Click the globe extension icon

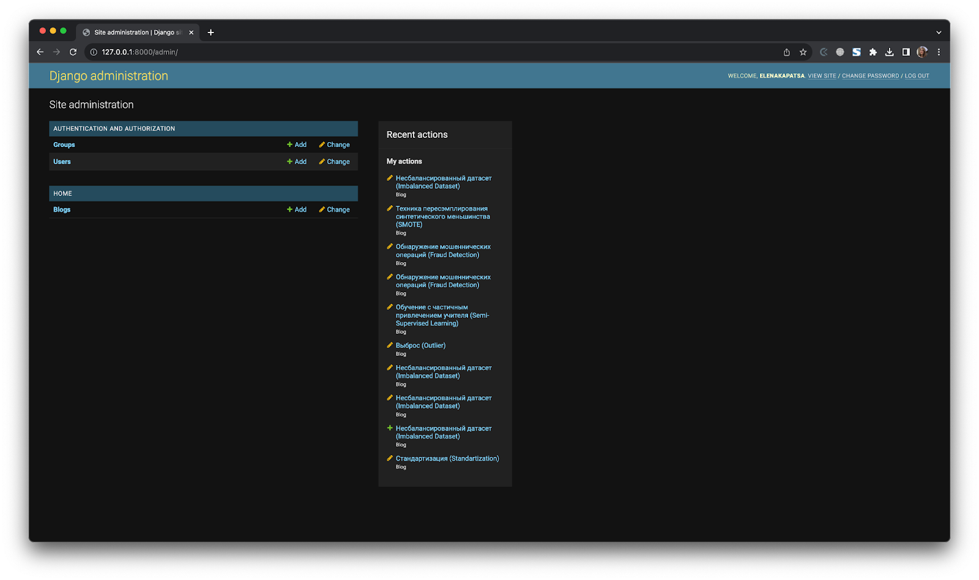click(840, 52)
